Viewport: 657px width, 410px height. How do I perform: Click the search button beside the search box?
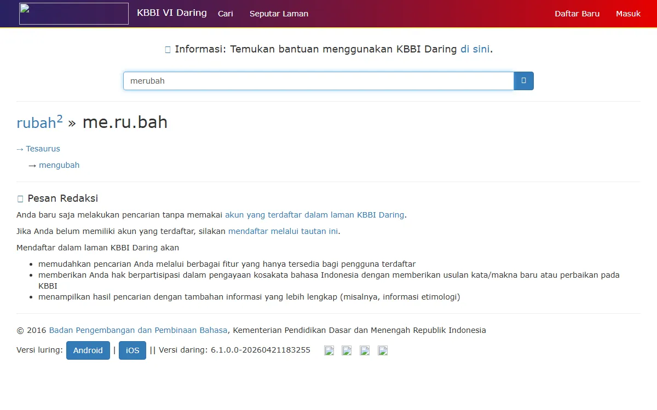point(523,81)
